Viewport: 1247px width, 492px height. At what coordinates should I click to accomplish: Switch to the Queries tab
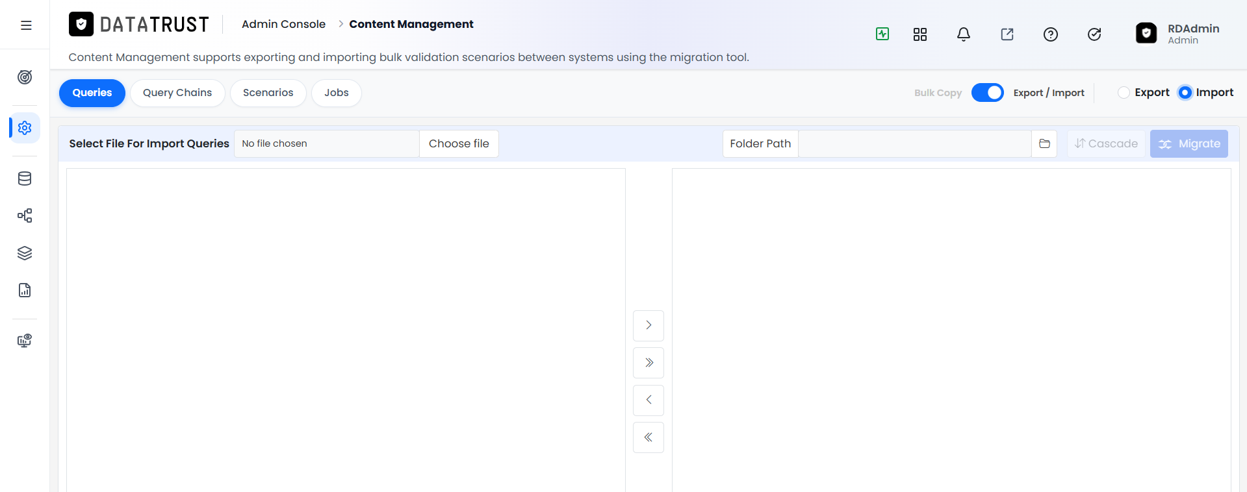[x=92, y=93]
